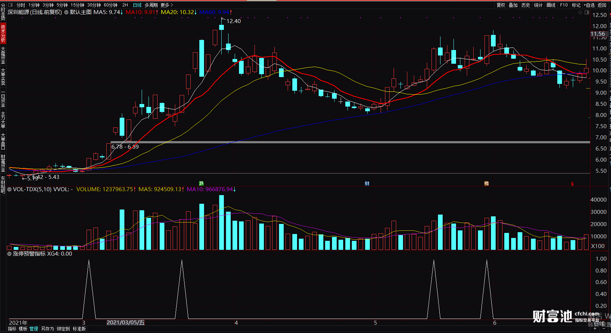Switch to 1分钟 period

[34, 5]
